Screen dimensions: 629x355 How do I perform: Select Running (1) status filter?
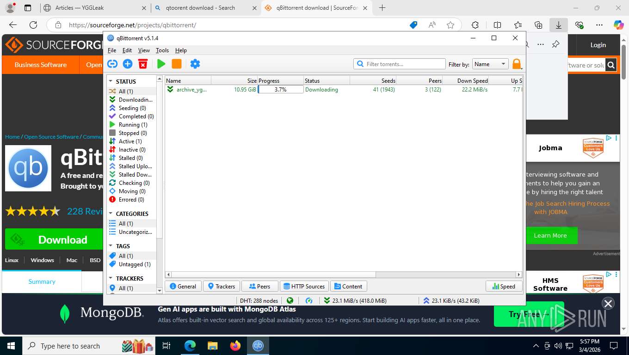tap(131, 125)
